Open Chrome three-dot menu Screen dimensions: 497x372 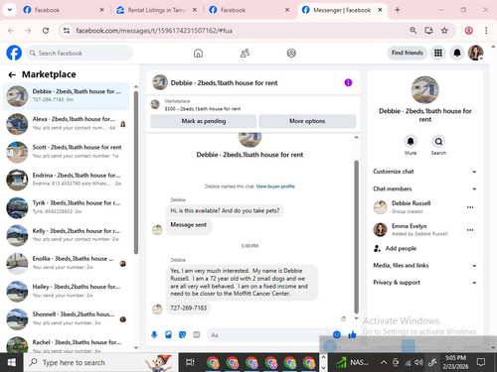pos(486,31)
